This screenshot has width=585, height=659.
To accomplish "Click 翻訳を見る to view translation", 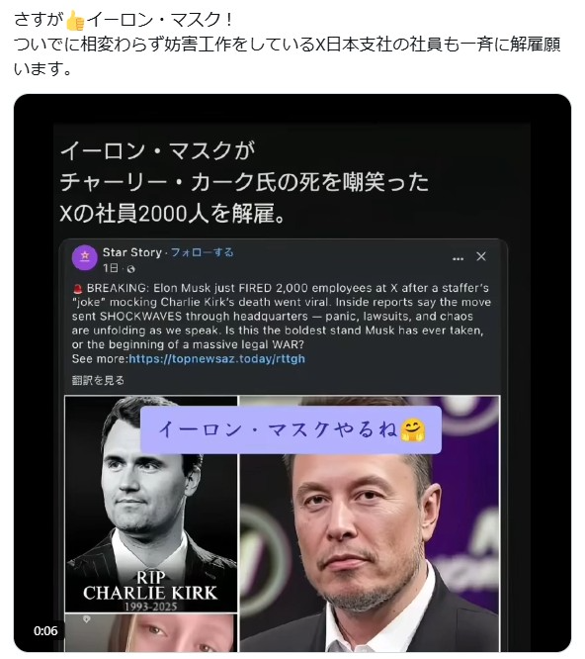I will click(x=98, y=380).
